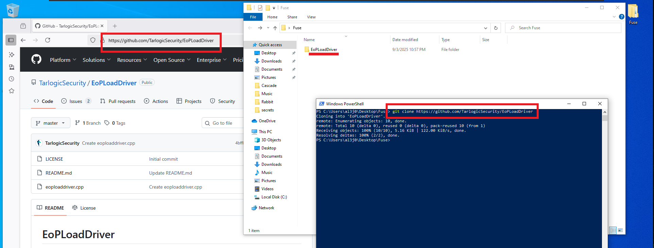Viewport: 654px width, 248px height.
Task: Switch to details view in Explorer
Action: pos(613,230)
